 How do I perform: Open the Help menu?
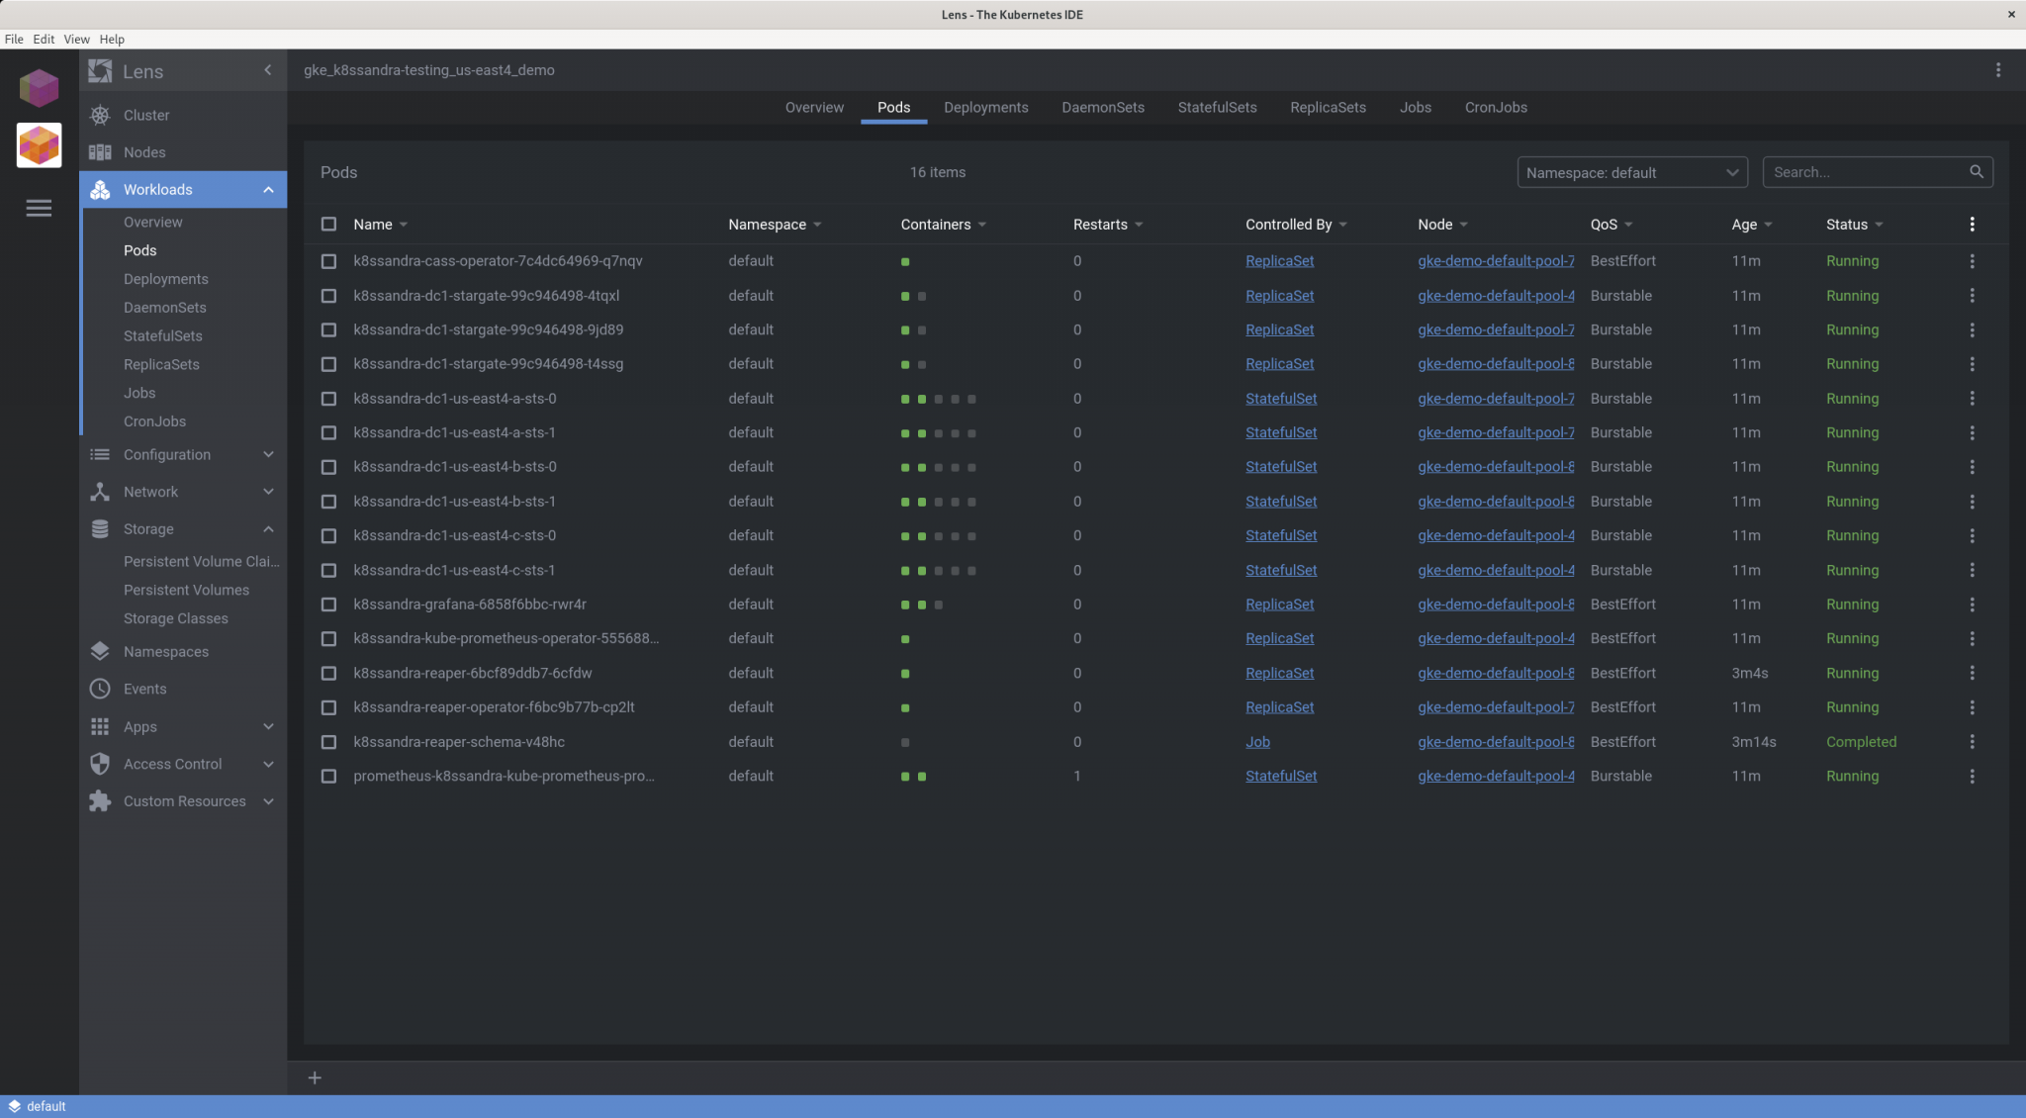(x=112, y=40)
